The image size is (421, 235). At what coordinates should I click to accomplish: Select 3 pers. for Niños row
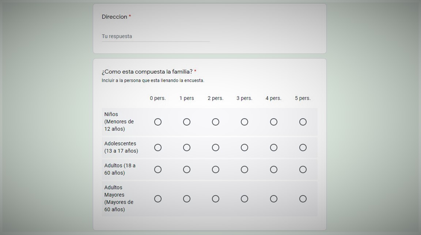(244, 122)
